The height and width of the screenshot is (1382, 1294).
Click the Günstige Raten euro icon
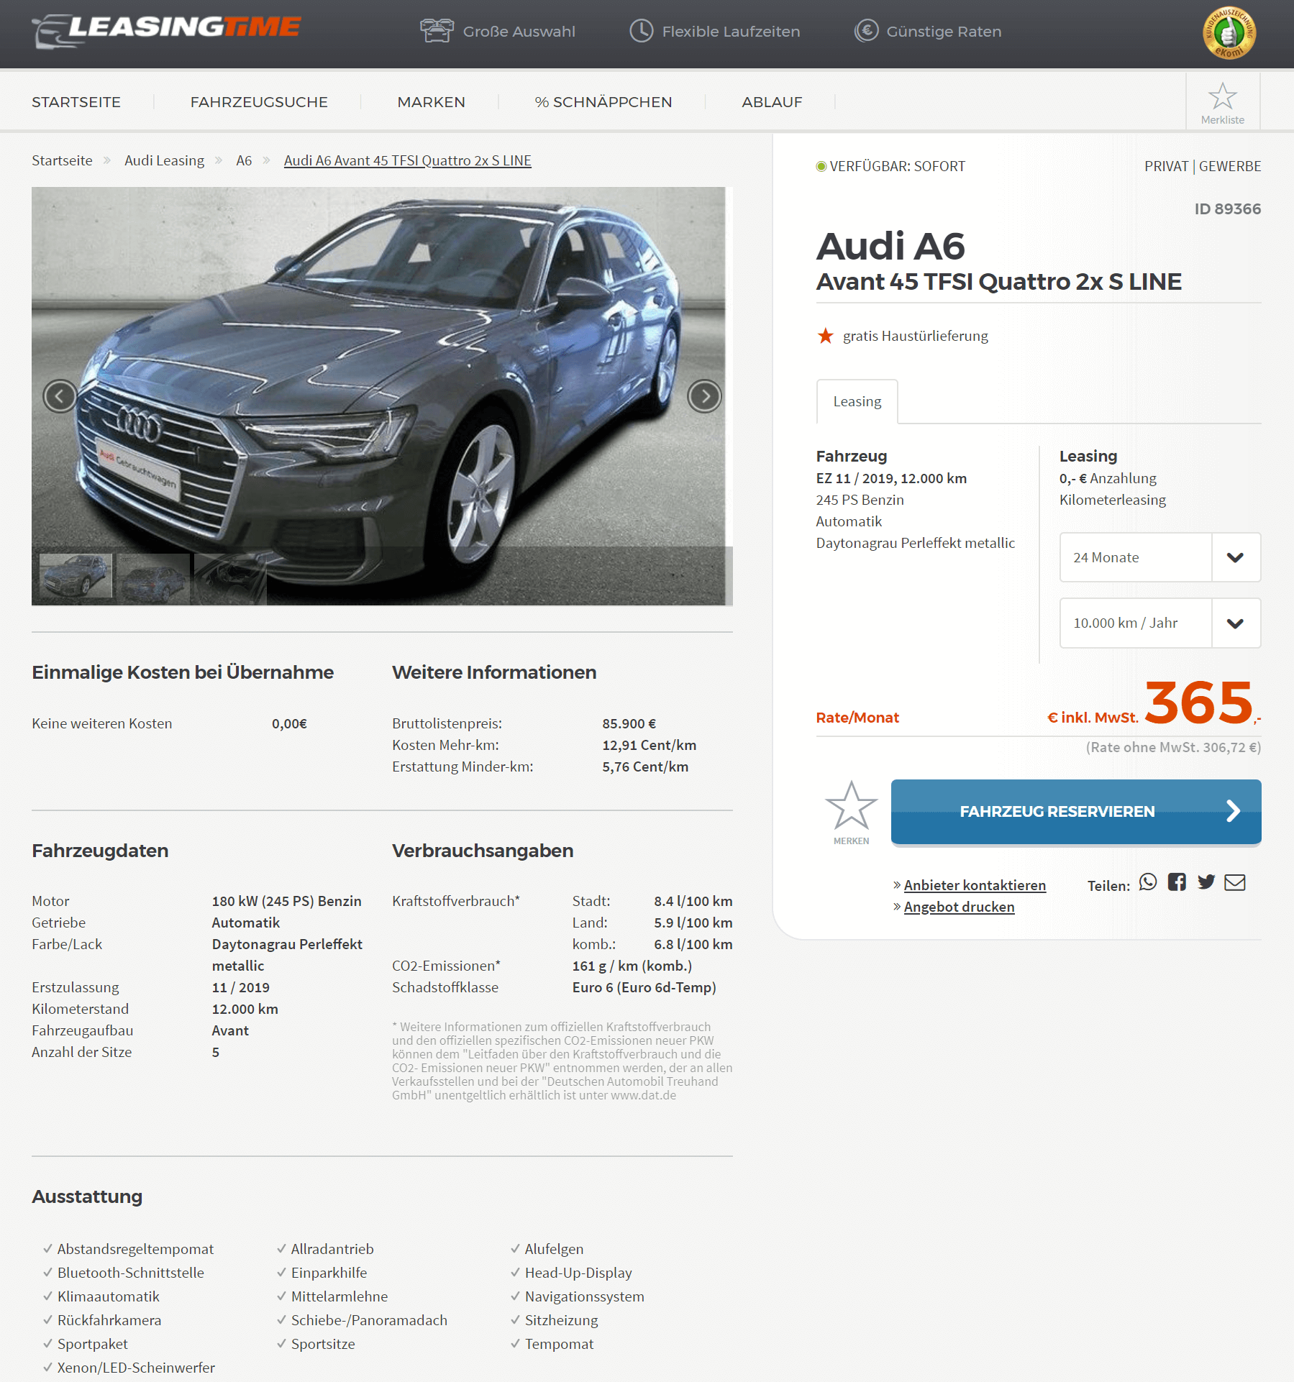point(866,31)
